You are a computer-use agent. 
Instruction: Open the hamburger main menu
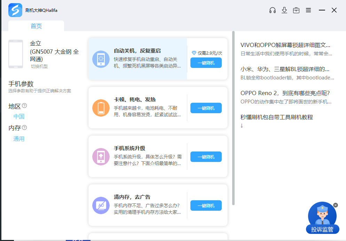click(308, 10)
